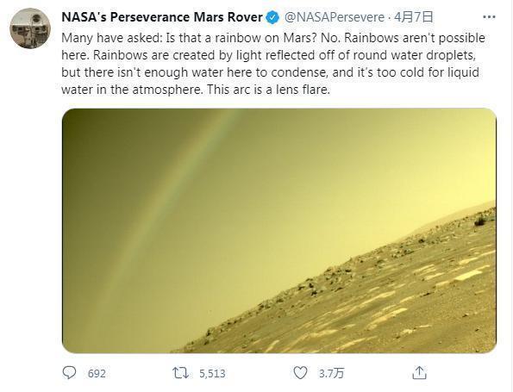Visit the @NASAPersevere handle link
Screen dimensions: 513x392
(334, 17)
